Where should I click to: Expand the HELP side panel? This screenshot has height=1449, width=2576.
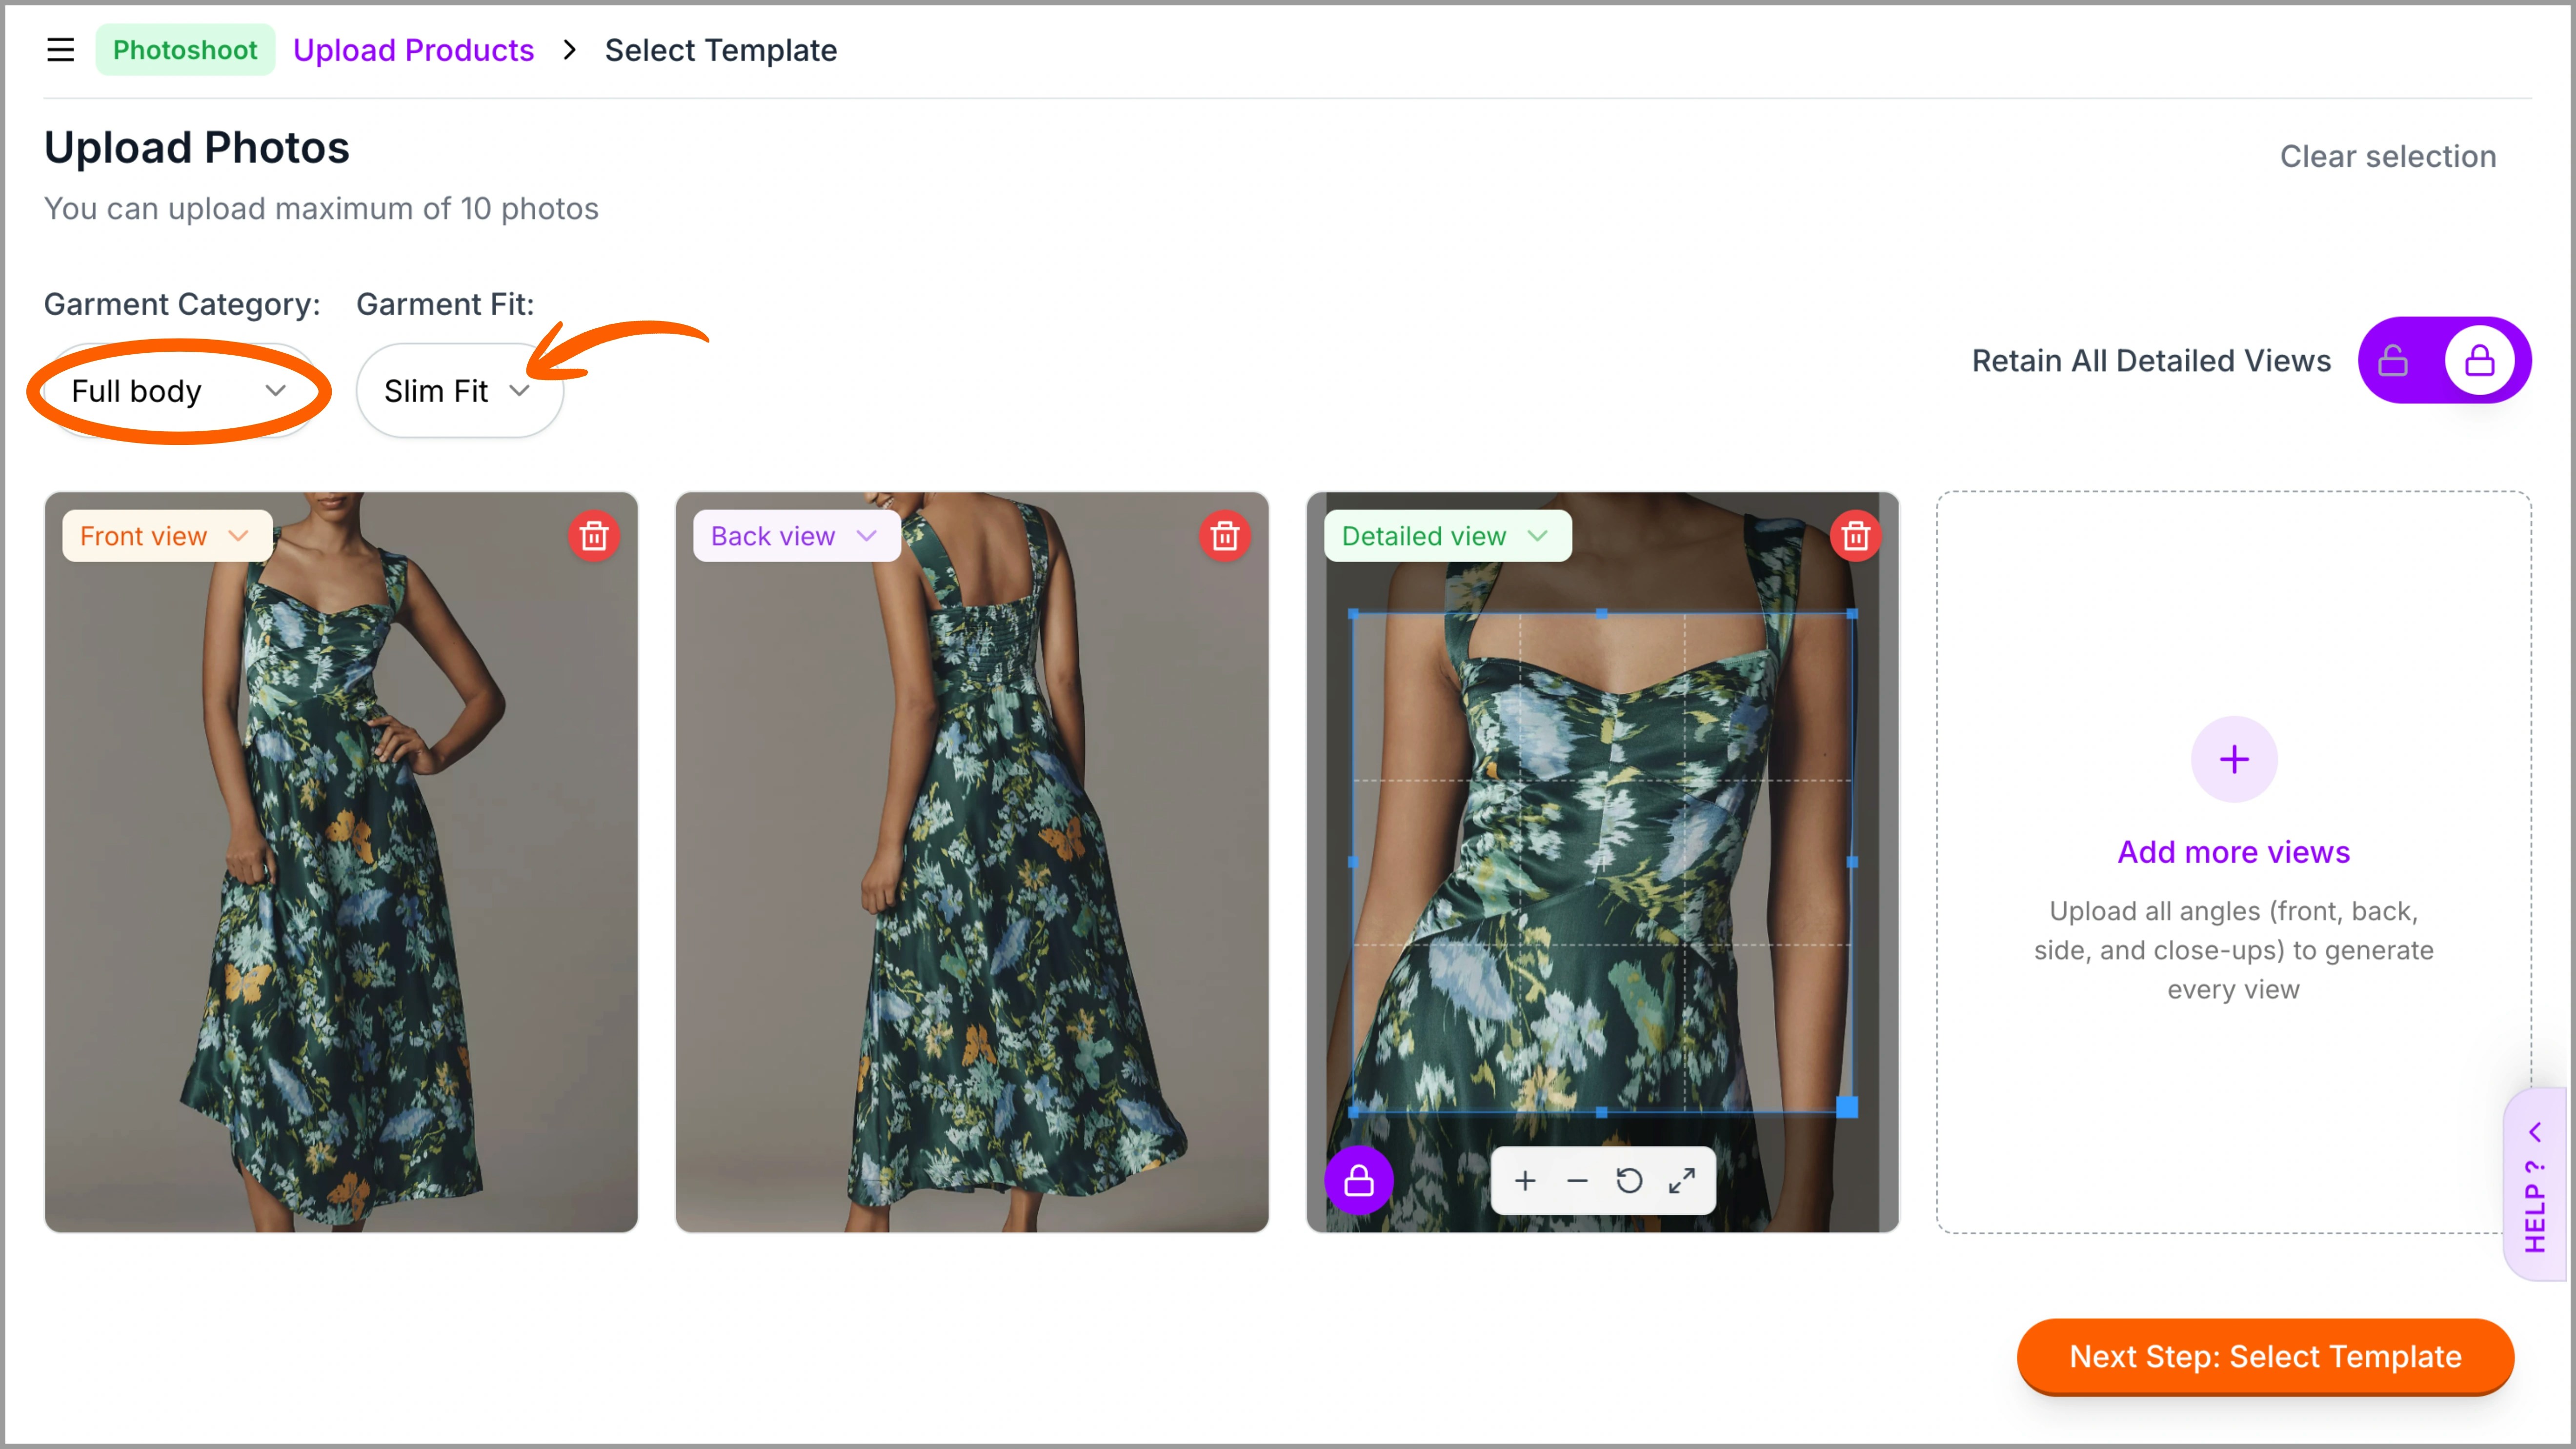pyautogui.click(x=2534, y=1186)
